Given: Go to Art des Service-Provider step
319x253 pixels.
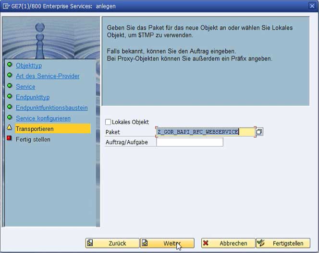Looking at the screenshot, I should point(48,76).
